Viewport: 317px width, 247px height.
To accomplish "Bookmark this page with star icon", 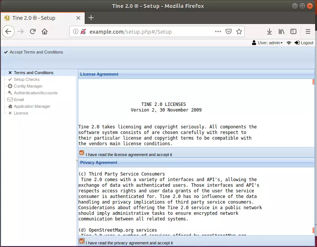I will [239, 31].
